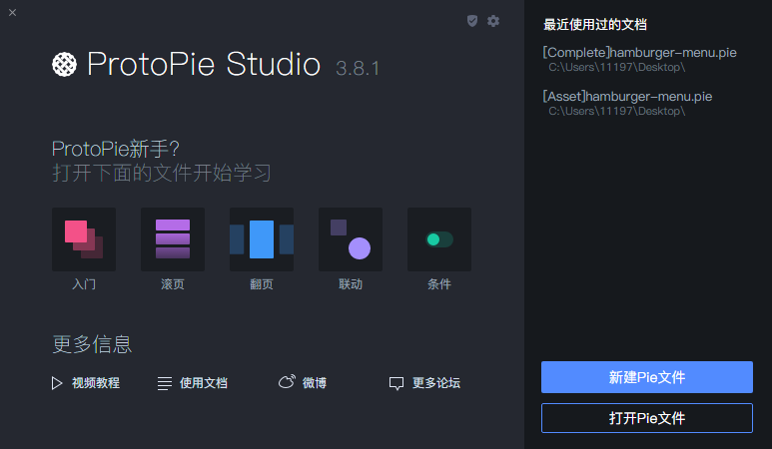Click path under [Asset]hamburger-menu.pie
The height and width of the screenshot is (449, 772).
pyautogui.click(x=617, y=111)
